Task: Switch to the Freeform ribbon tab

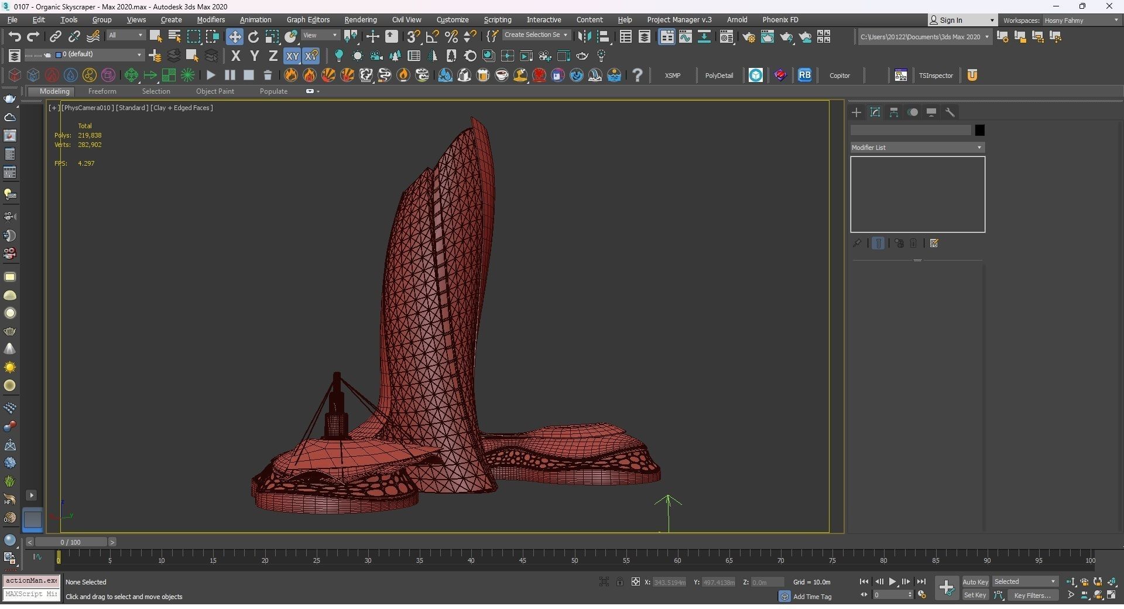Action: 102,91
